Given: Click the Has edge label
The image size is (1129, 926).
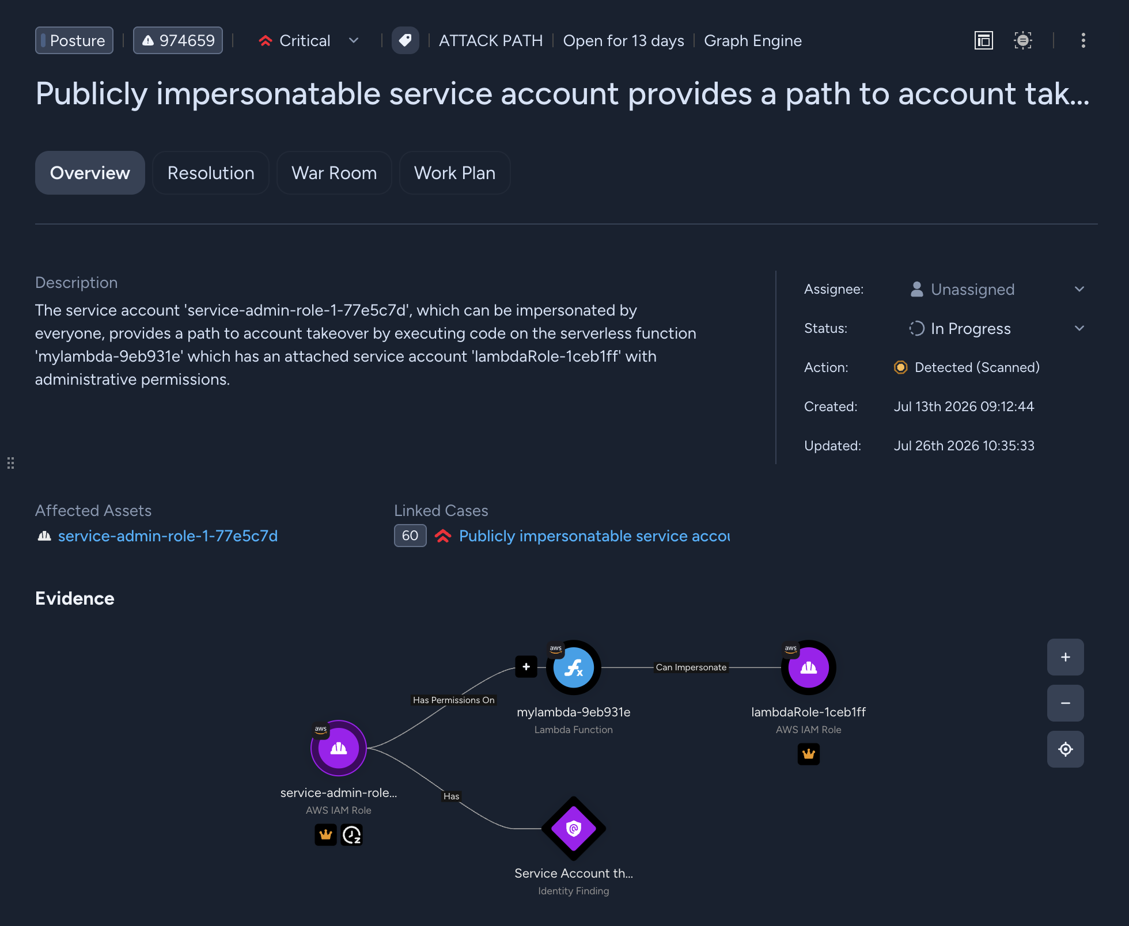Looking at the screenshot, I should click(452, 796).
